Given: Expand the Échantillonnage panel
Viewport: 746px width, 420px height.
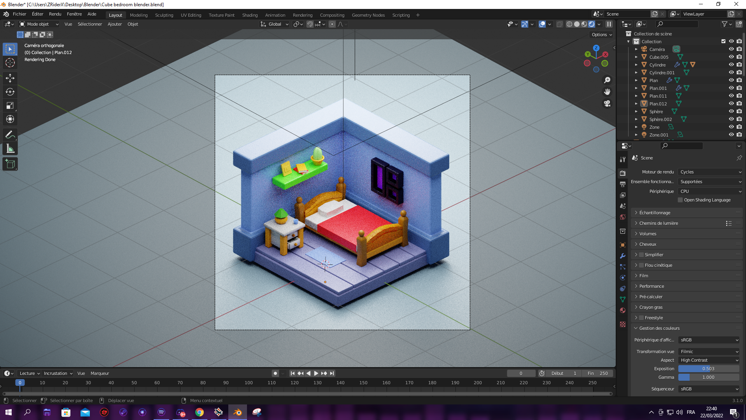Looking at the screenshot, I should click(x=687, y=213).
